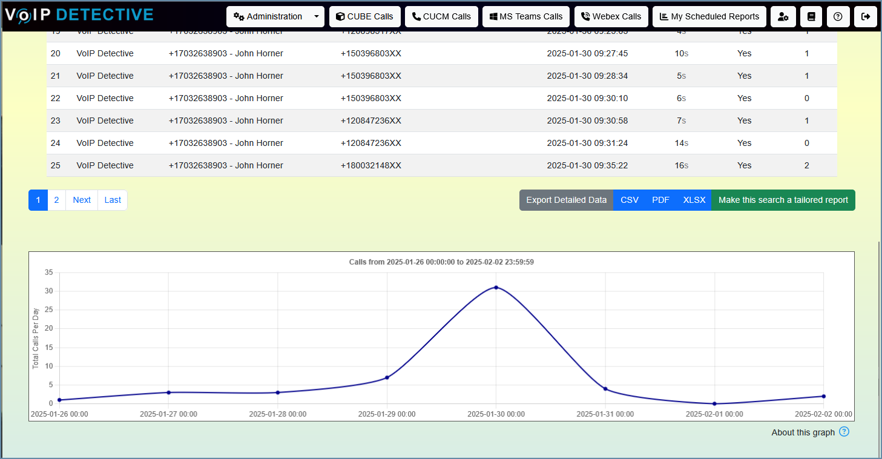Click timestamp 2025-01-30 09:35:22 in row 25
Screen dimensions: 882x459
(x=587, y=165)
